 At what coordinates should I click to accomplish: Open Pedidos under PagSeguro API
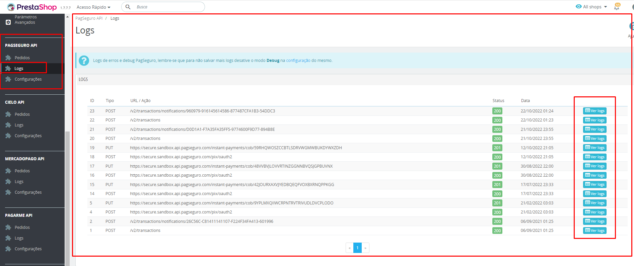(22, 58)
